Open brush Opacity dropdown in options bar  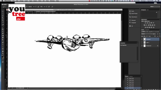coord(36,7)
